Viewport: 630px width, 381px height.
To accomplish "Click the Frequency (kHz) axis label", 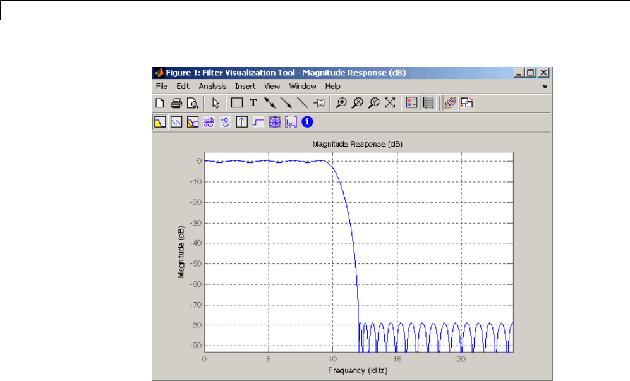I will 358,371.
